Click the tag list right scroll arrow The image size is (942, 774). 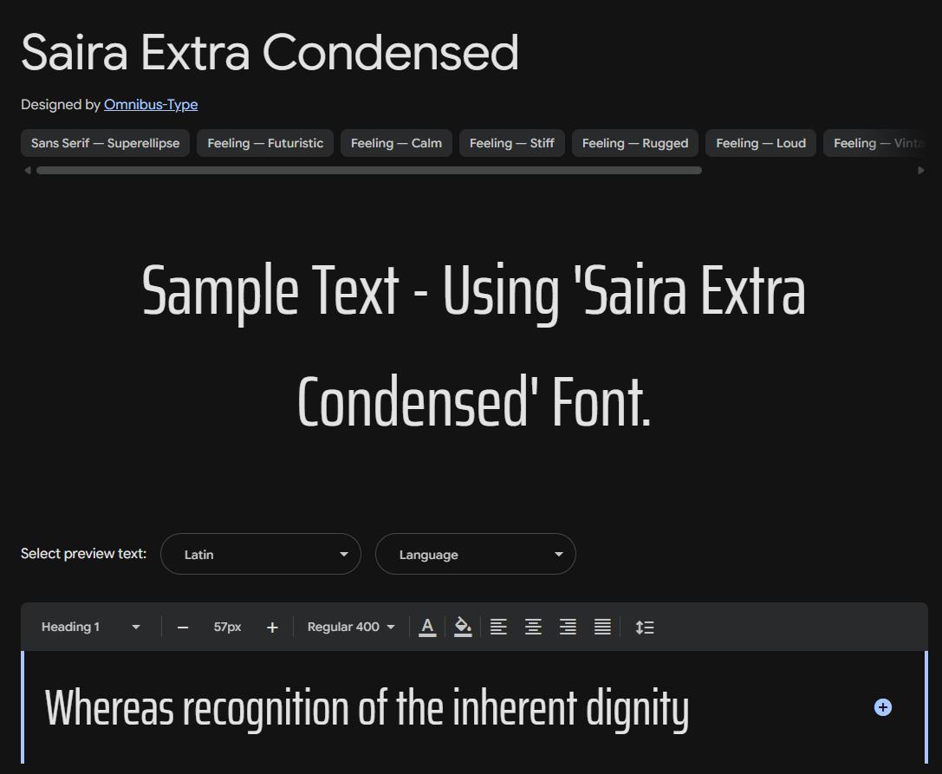click(921, 171)
